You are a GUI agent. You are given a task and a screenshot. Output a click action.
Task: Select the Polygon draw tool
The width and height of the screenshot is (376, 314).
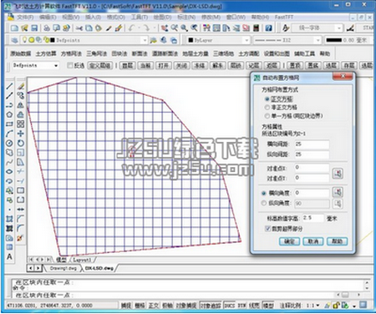coord(9,114)
